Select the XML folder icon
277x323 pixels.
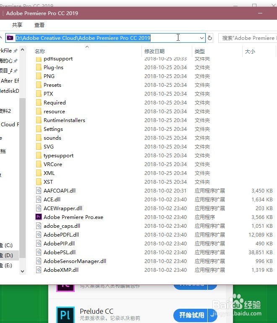[x=39, y=173]
